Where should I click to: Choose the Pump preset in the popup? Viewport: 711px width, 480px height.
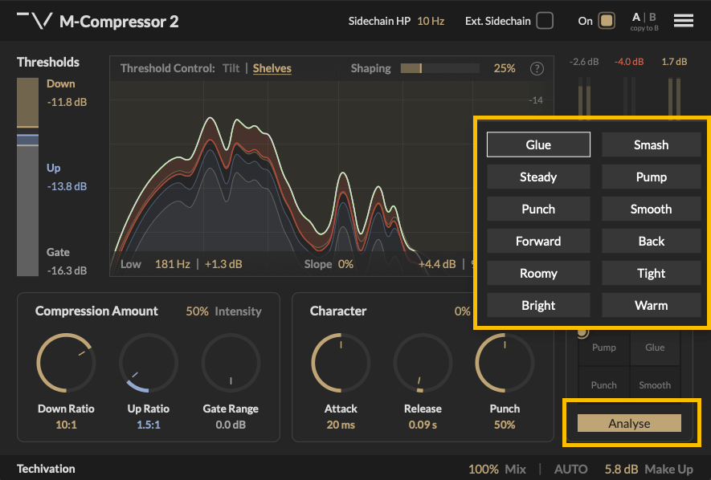651,177
